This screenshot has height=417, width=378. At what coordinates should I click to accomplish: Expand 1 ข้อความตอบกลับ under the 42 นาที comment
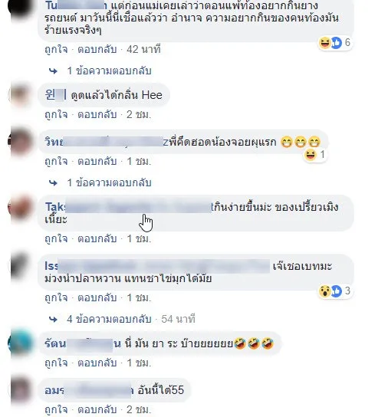point(110,71)
